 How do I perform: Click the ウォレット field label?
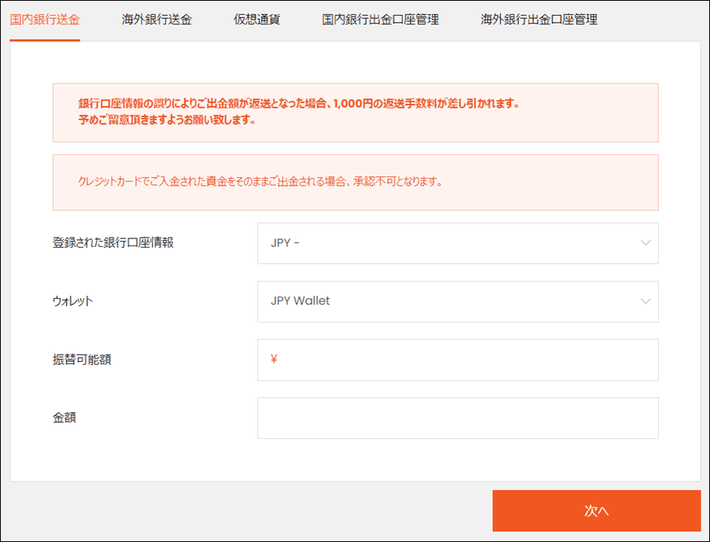pos(72,301)
